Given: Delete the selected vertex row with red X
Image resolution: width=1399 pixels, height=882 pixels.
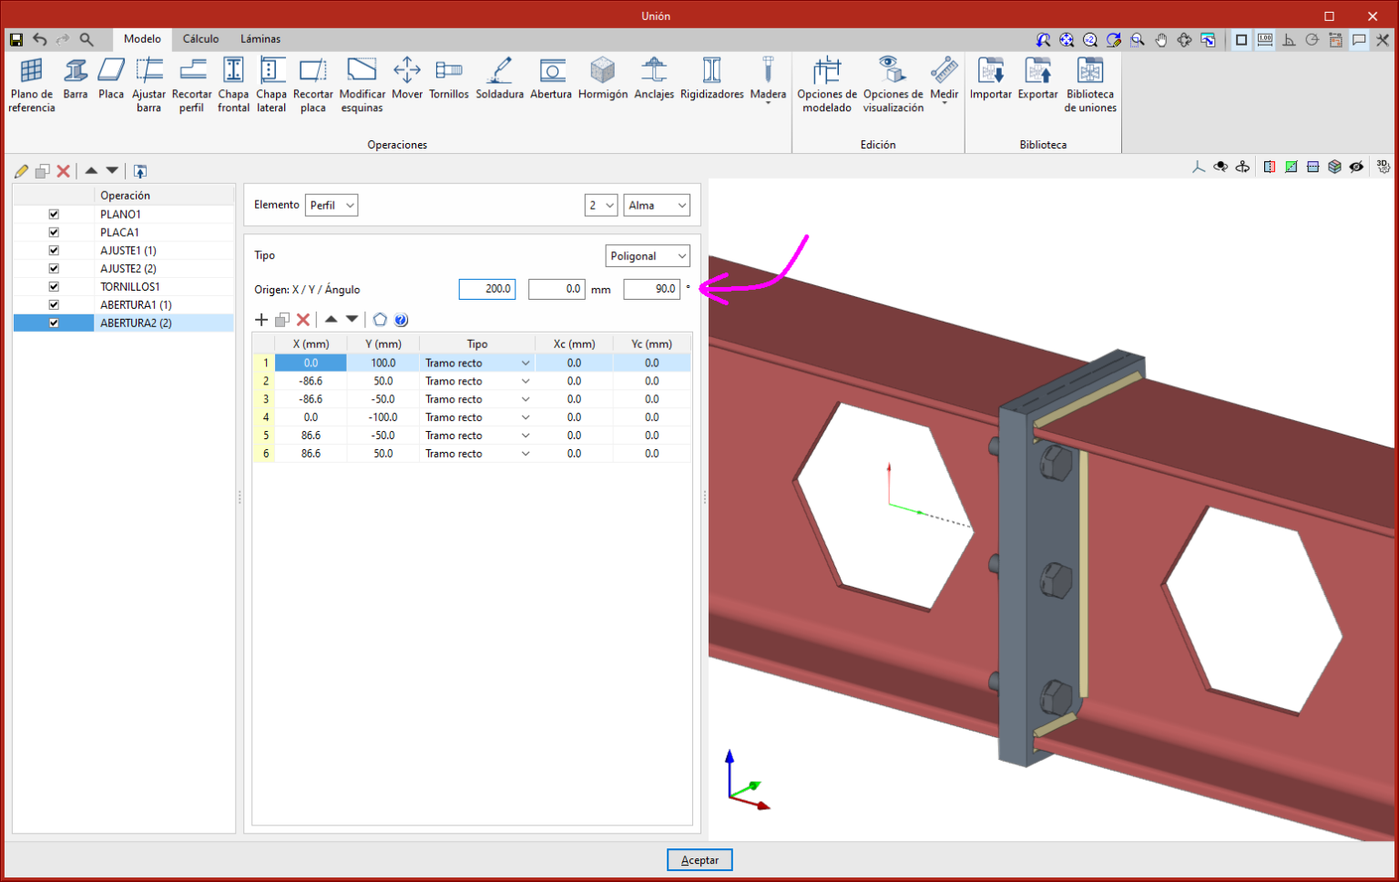Looking at the screenshot, I should tap(303, 320).
